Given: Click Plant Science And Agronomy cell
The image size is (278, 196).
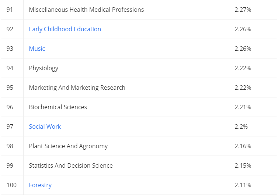Looking at the screenshot, I should [126, 146].
